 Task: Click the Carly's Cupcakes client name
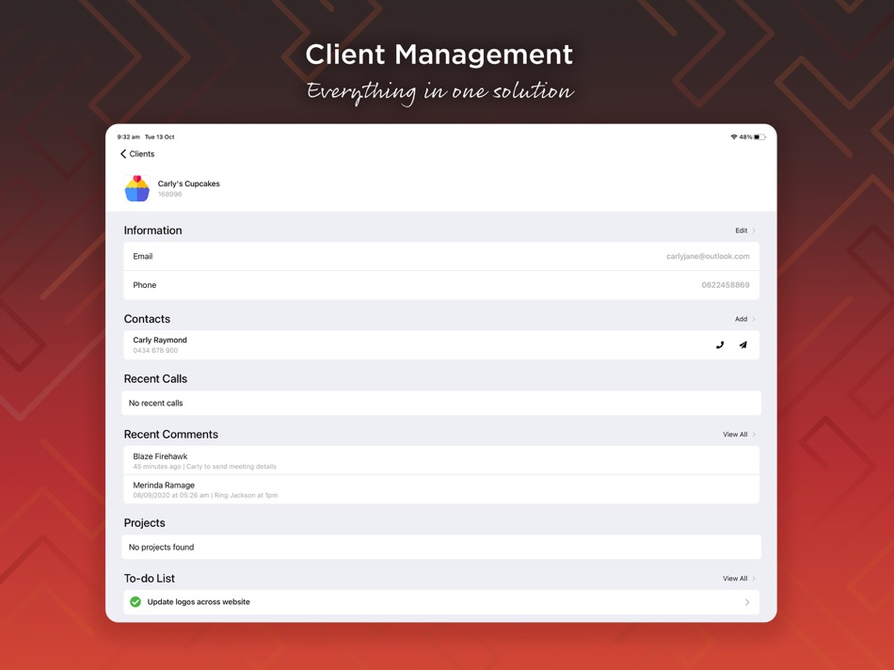click(189, 183)
